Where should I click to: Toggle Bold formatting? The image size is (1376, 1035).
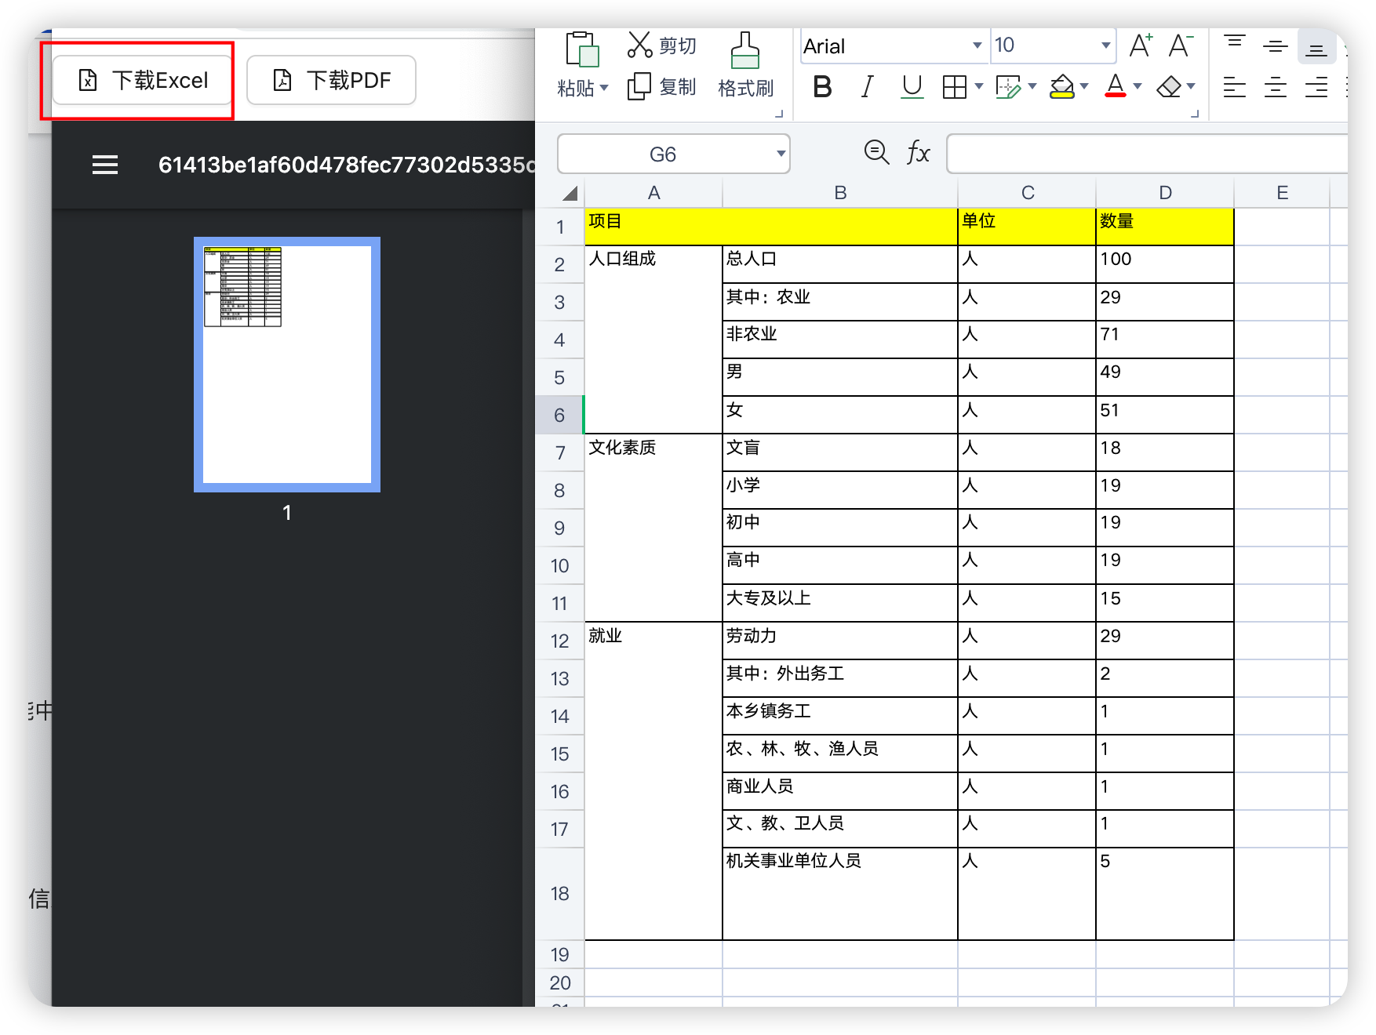point(822,86)
